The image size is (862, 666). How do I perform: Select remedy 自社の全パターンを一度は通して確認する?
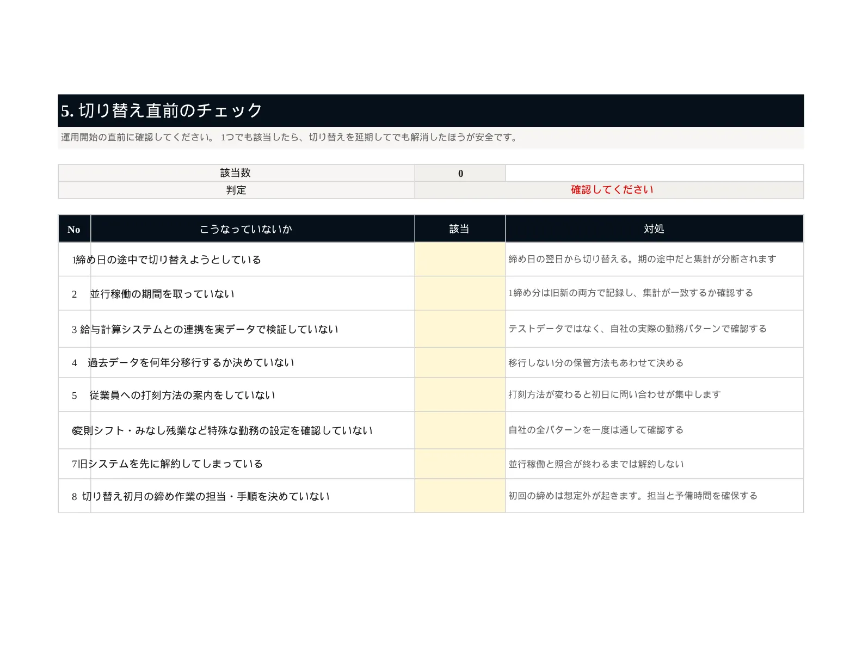coord(596,430)
